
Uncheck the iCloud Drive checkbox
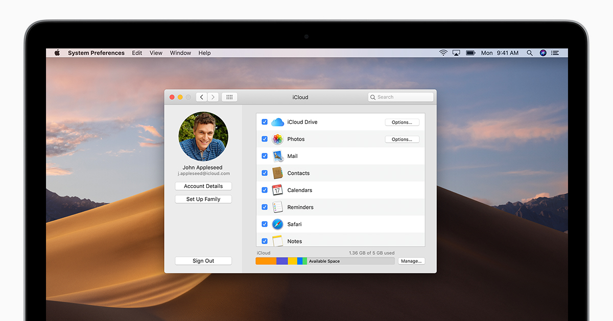[x=265, y=122]
